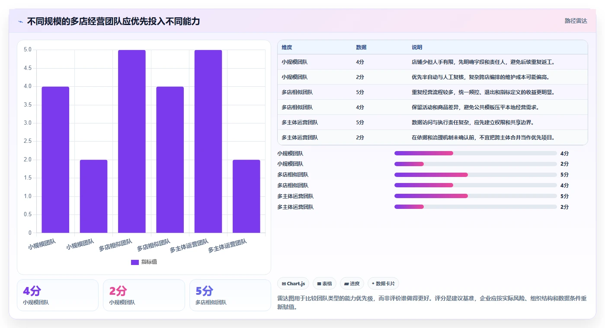The height and width of the screenshot is (328, 605).
Task: Click the footer note starting 雷达图用于比较团队类型
Action: pos(432,303)
